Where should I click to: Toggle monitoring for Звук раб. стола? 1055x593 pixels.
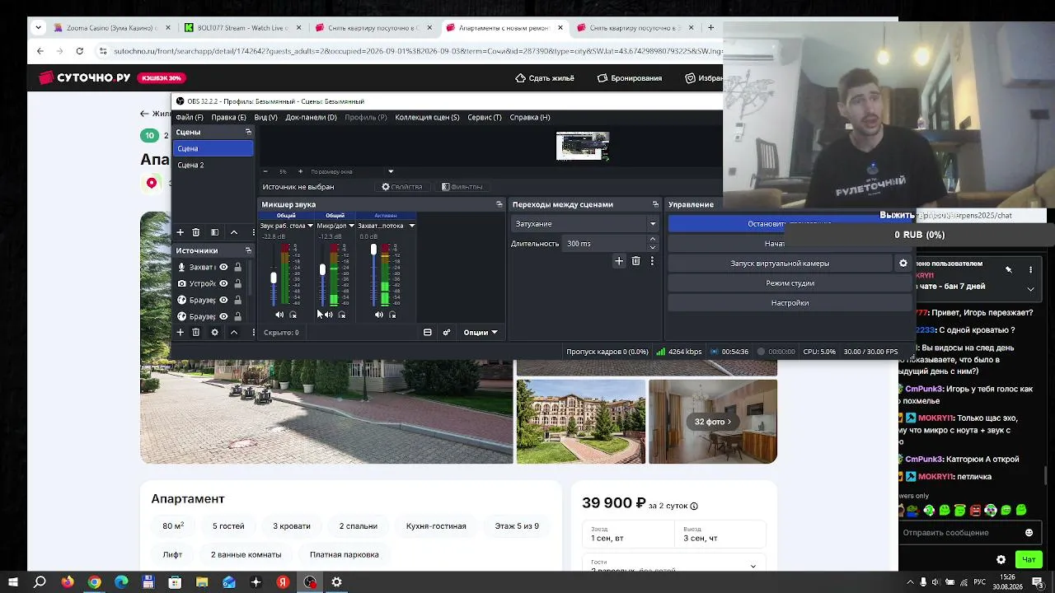pyautogui.click(x=293, y=315)
